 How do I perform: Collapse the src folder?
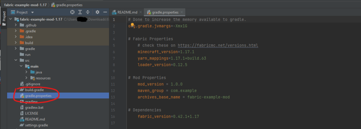16,60
